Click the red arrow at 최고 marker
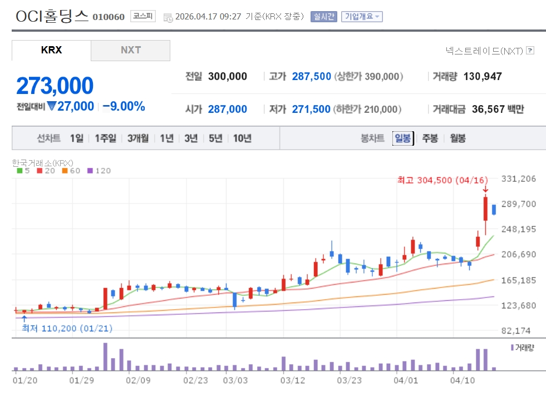The width and height of the screenshot is (546, 397). [x=485, y=190]
